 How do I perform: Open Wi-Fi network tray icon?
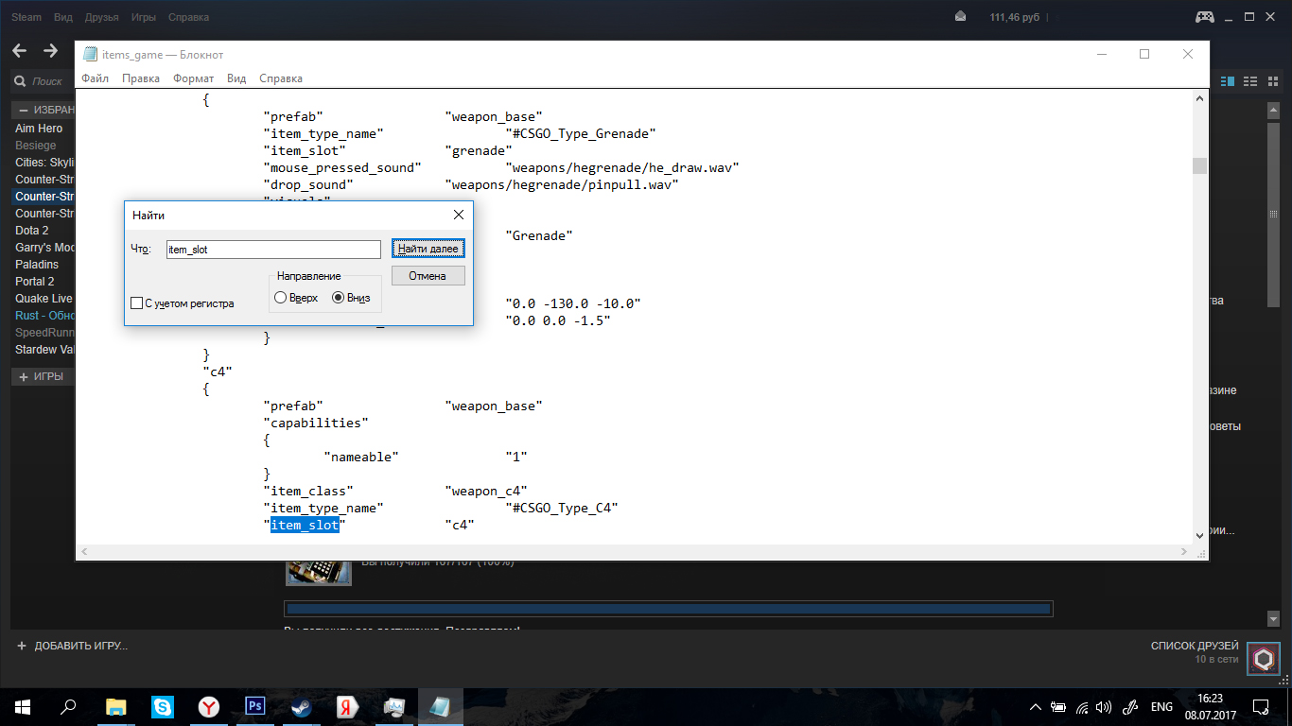[x=1081, y=707]
